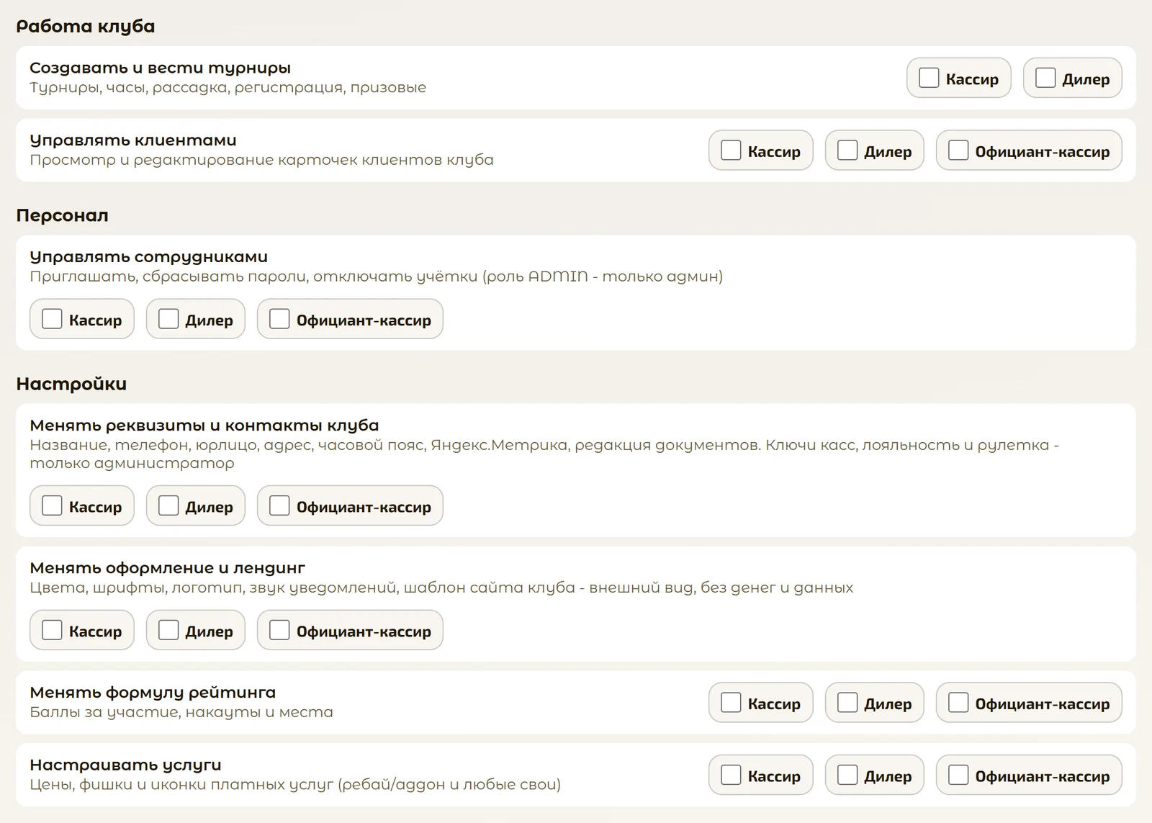Click the Управлять клиентами title
The height and width of the screenshot is (823, 1152).
click(x=133, y=140)
